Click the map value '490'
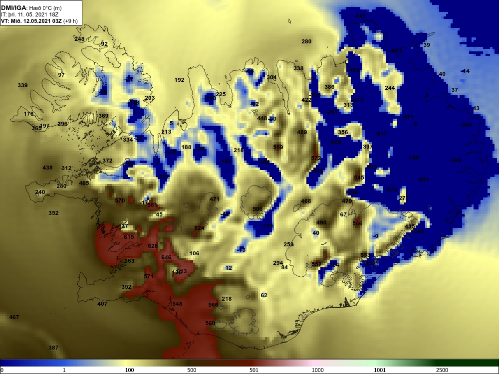This screenshot has width=499, height=374. click(x=321, y=223)
